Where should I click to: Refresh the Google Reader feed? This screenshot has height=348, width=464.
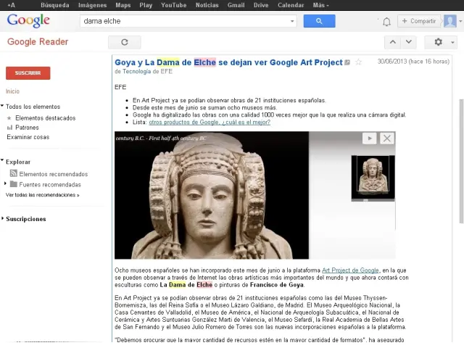tap(125, 42)
